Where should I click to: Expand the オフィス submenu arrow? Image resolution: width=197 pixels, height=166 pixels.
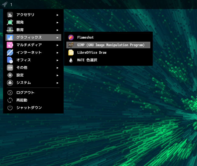tap(57, 60)
